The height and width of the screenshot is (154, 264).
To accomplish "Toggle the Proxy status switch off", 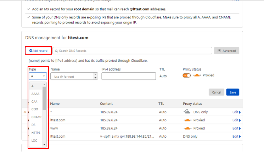I will tap(186, 75).
